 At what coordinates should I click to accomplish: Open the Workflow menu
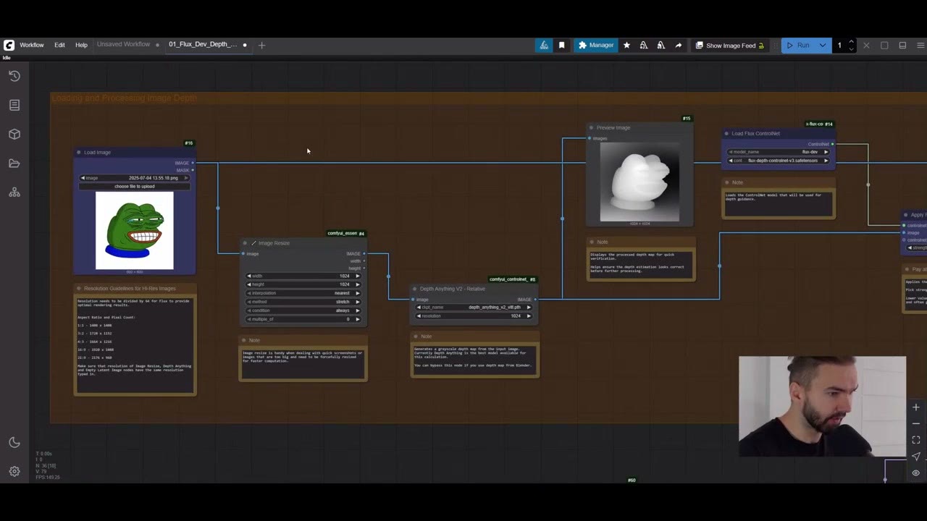[x=32, y=45]
